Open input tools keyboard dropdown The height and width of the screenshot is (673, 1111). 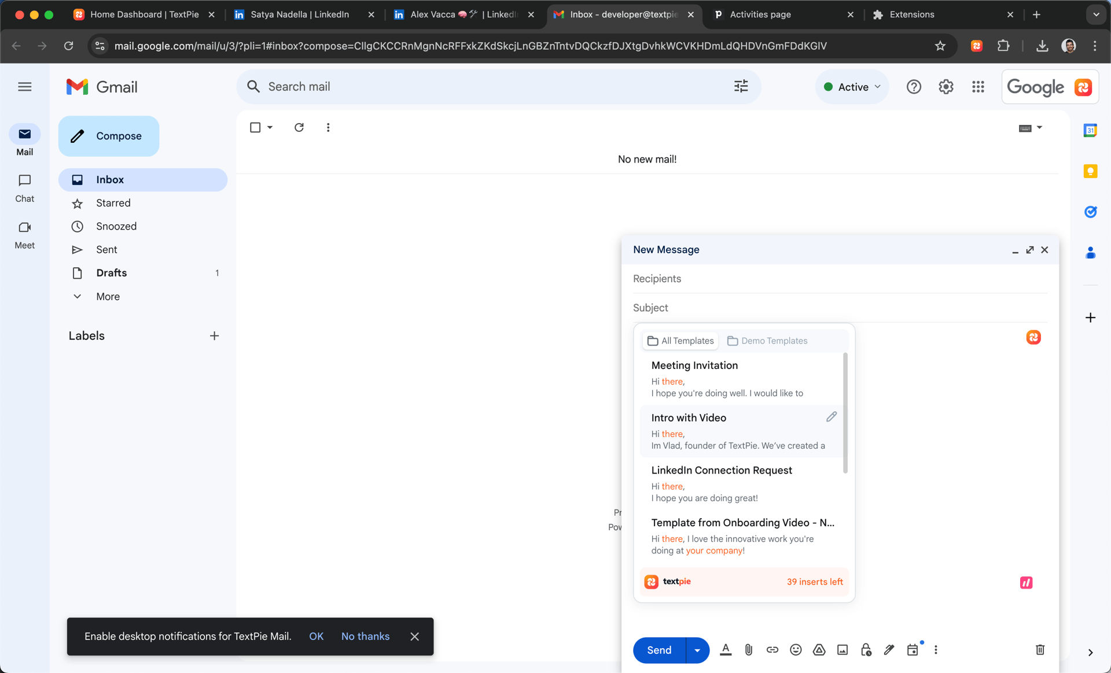[x=1031, y=128]
